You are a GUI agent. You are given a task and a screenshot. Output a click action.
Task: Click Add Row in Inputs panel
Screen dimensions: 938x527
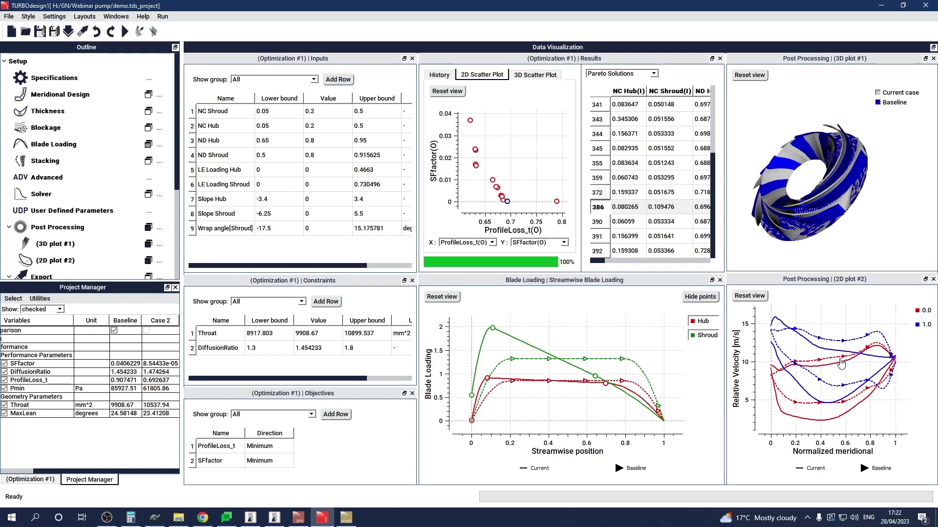pos(338,80)
